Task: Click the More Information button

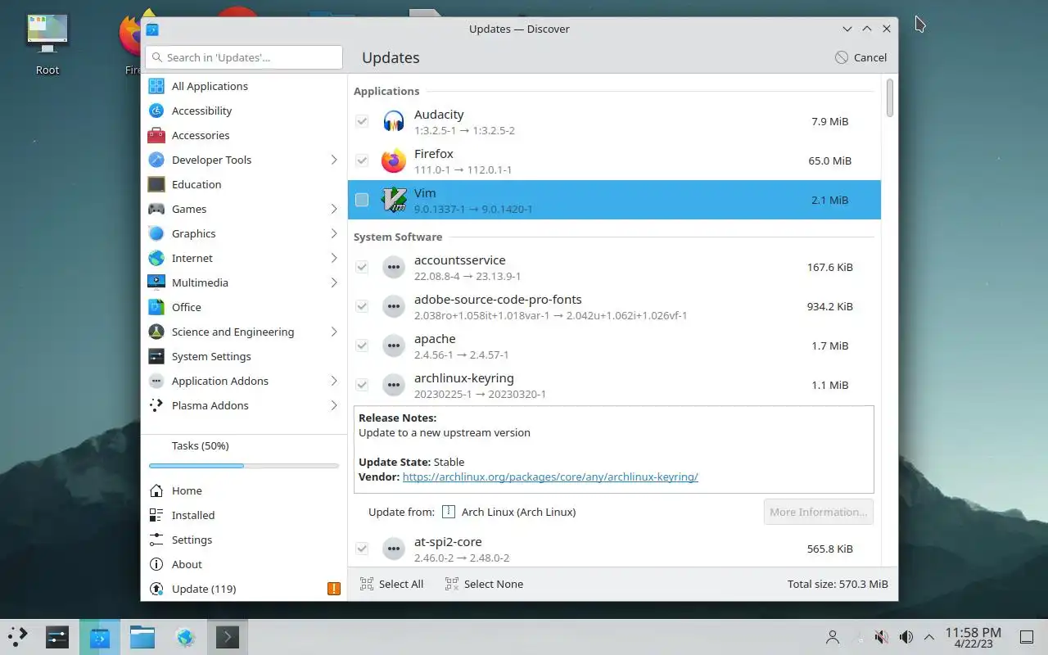Action: 818,512
